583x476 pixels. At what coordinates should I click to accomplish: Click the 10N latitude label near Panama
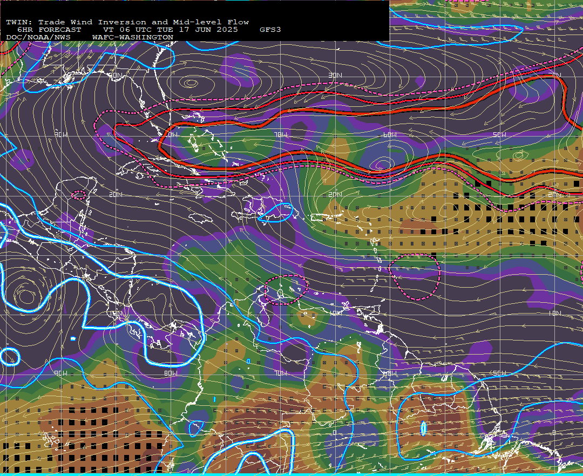117,313
